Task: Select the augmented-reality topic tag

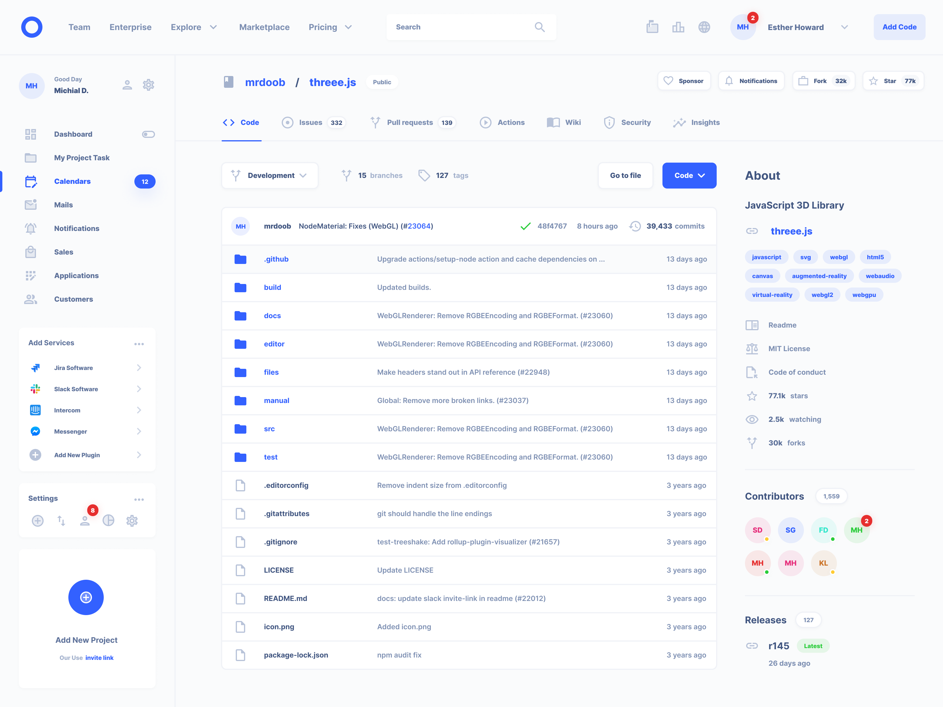Action: [819, 276]
